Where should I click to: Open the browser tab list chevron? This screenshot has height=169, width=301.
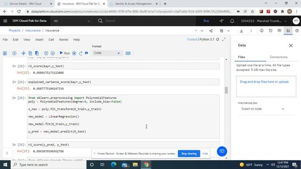266,3
